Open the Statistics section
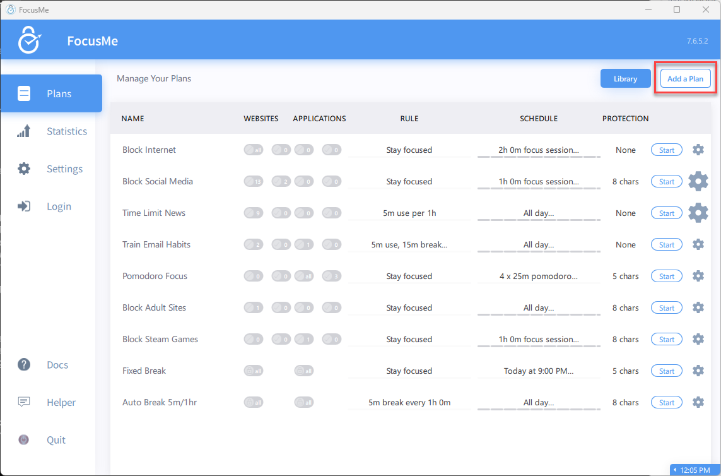The image size is (721, 476). pyautogui.click(x=52, y=131)
